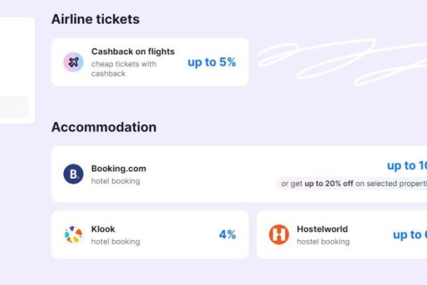
Task: Click the airplane icon for flight cashback
Action: click(73, 62)
